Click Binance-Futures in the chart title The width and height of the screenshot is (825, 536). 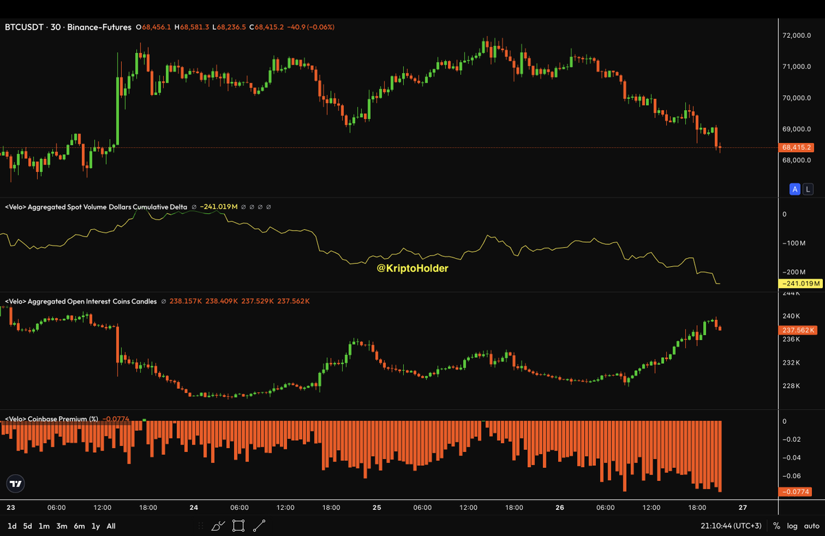click(x=99, y=27)
